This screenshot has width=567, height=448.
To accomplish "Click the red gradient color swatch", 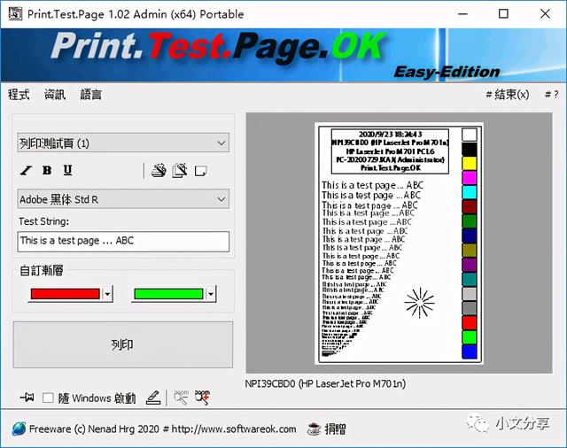I will [x=66, y=294].
